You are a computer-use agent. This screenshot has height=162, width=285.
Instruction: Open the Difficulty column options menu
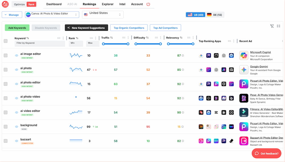(x=160, y=38)
